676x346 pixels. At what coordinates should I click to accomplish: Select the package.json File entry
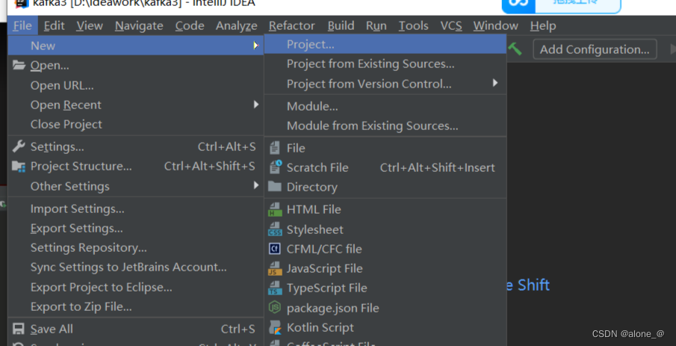(x=385, y=308)
